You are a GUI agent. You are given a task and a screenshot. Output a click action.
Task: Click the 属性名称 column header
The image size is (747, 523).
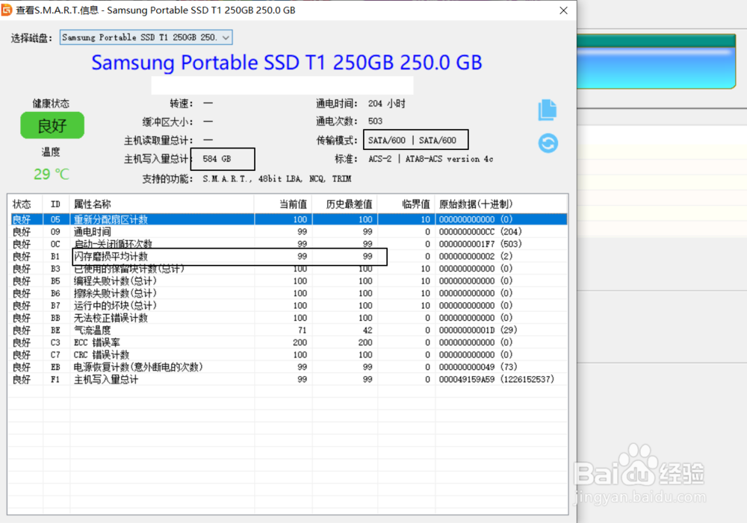[90, 203]
